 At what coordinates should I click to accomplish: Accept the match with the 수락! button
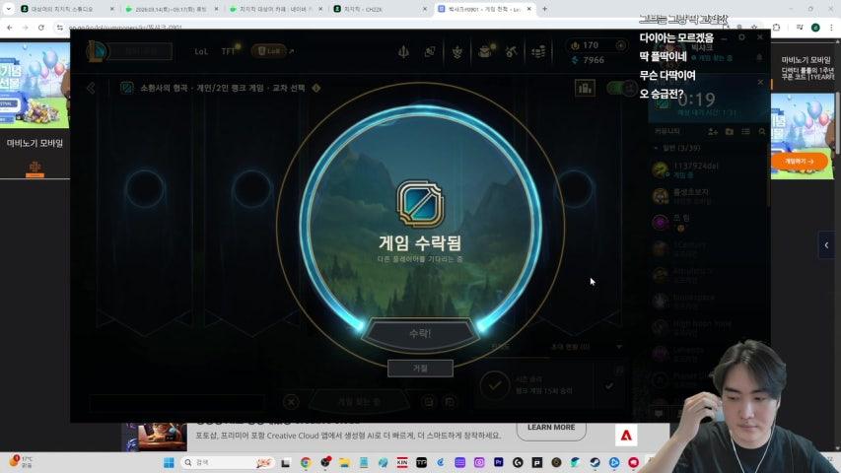click(x=420, y=334)
